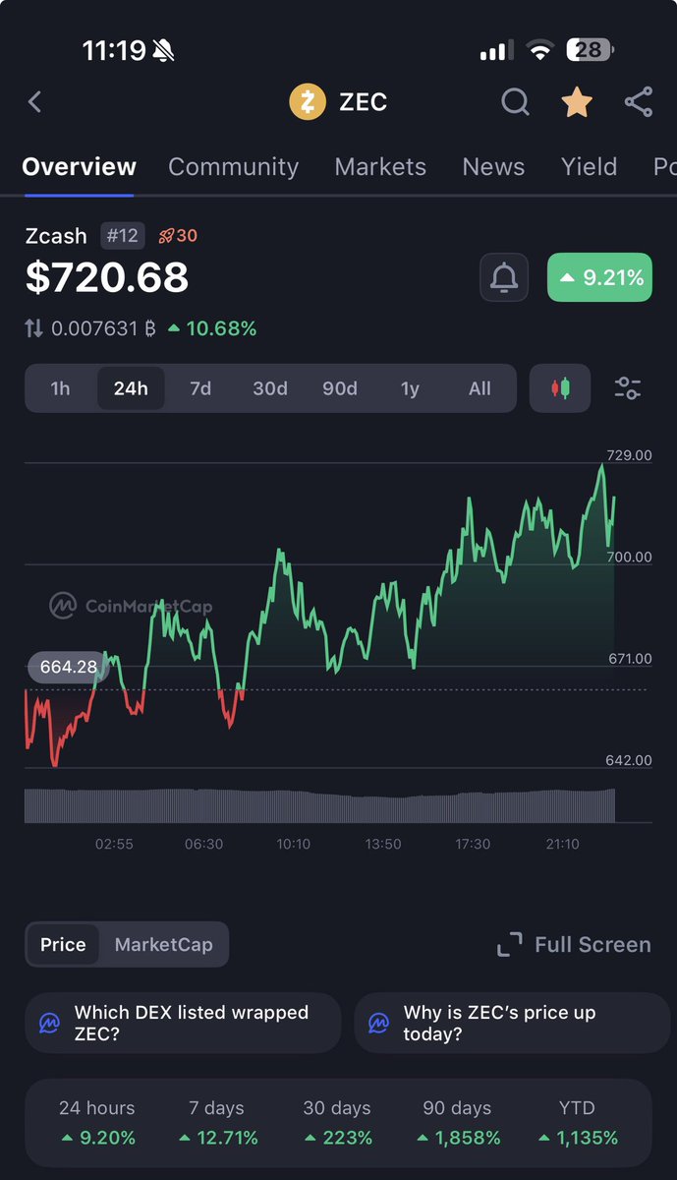Tap the 729.00 chart axis label

(629, 455)
